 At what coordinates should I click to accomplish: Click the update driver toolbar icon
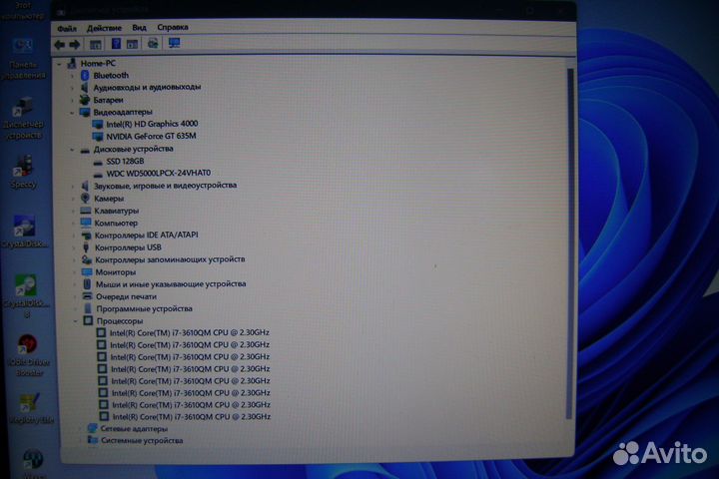[153, 44]
